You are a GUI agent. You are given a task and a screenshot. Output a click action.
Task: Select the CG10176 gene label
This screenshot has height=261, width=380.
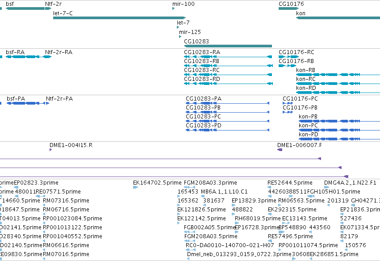[x=291, y=4]
